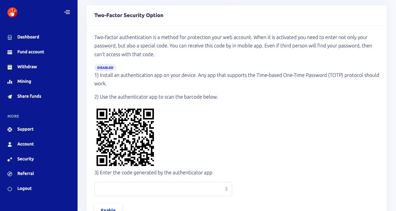
Task: Click the Fund account card icon
Action: [x=10, y=52]
